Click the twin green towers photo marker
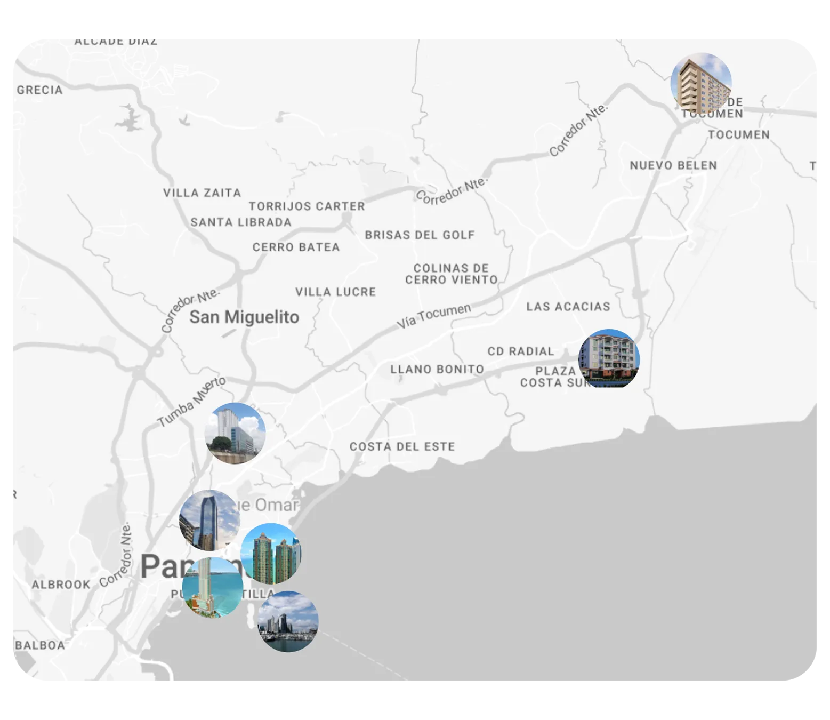The image size is (830, 720). click(x=271, y=554)
